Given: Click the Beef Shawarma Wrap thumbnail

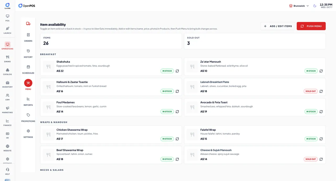Looking at the screenshot, I should pos(48,155).
